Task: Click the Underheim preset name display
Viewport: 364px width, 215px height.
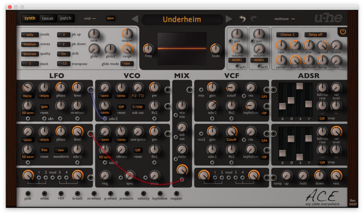Action: tap(182, 20)
